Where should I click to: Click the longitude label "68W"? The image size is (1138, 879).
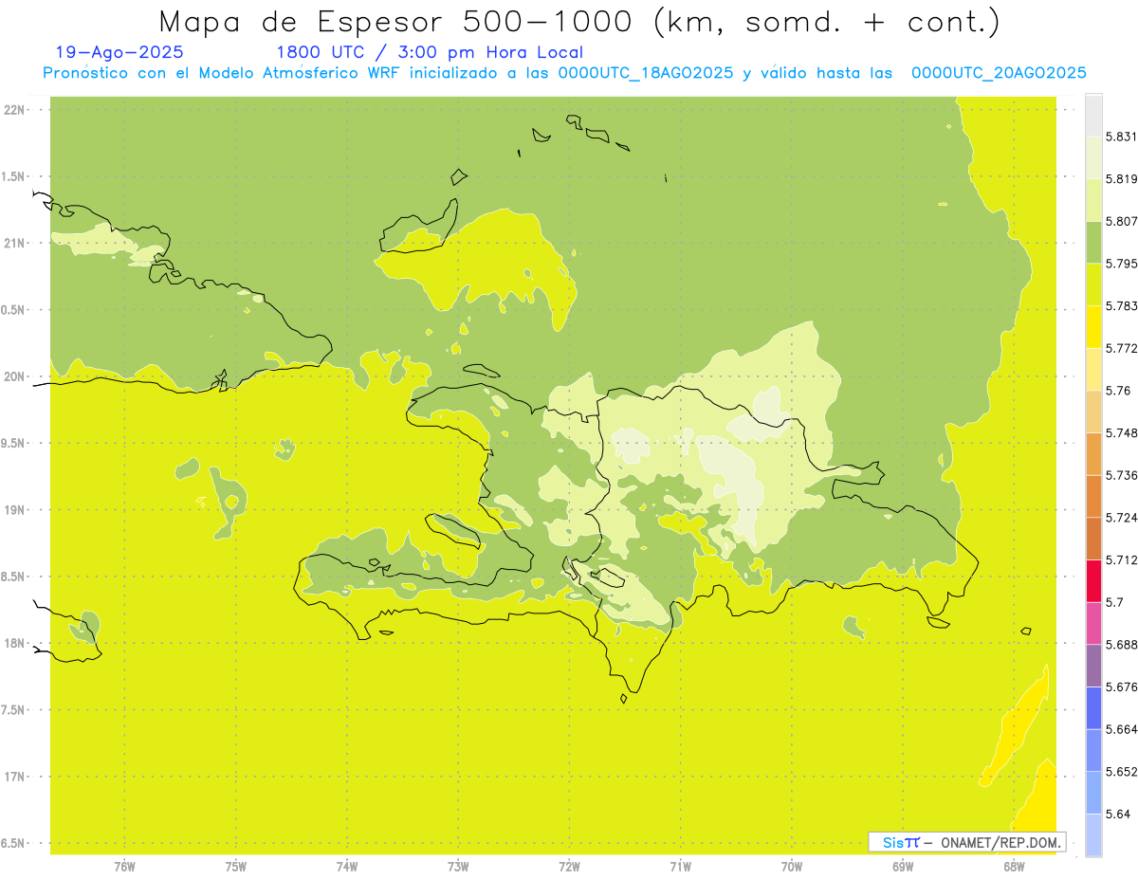click(x=1014, y=867)
